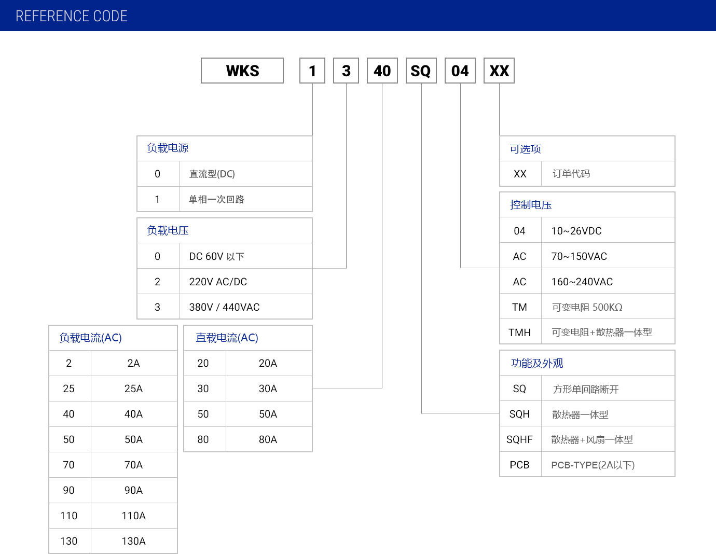Click the 可变电阻 500KΩ row
The height and width of the screenshot is (554, 716).
(x=587, y=307)
